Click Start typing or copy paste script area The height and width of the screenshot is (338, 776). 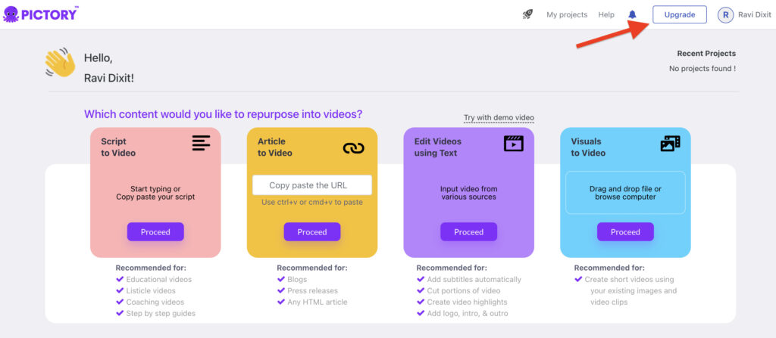(155, 193)
